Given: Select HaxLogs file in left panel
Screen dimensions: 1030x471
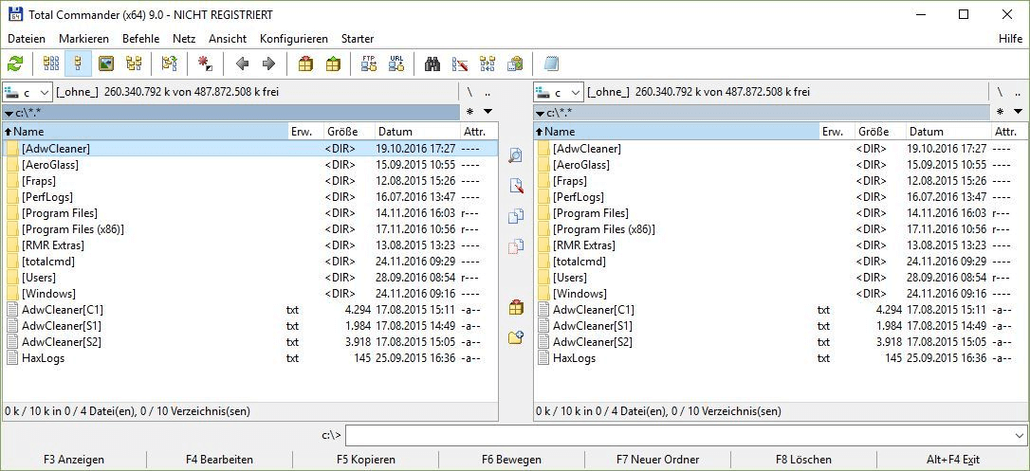Looking at the screenshot, I should (x=250, y=358).
